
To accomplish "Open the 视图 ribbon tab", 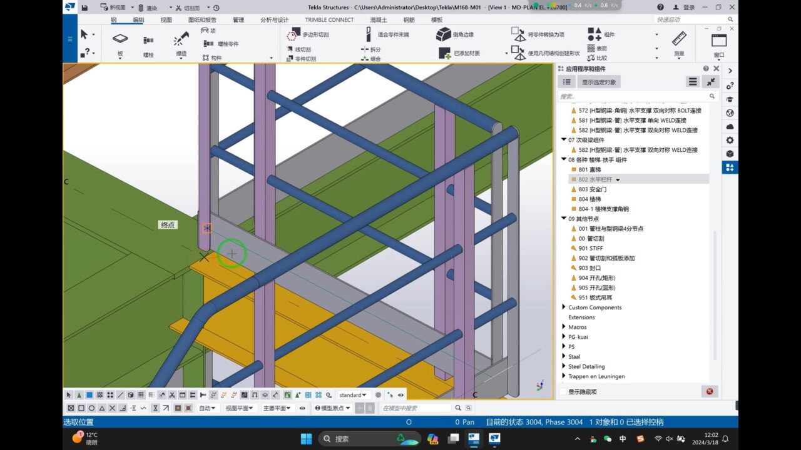I will coord(166,19).
